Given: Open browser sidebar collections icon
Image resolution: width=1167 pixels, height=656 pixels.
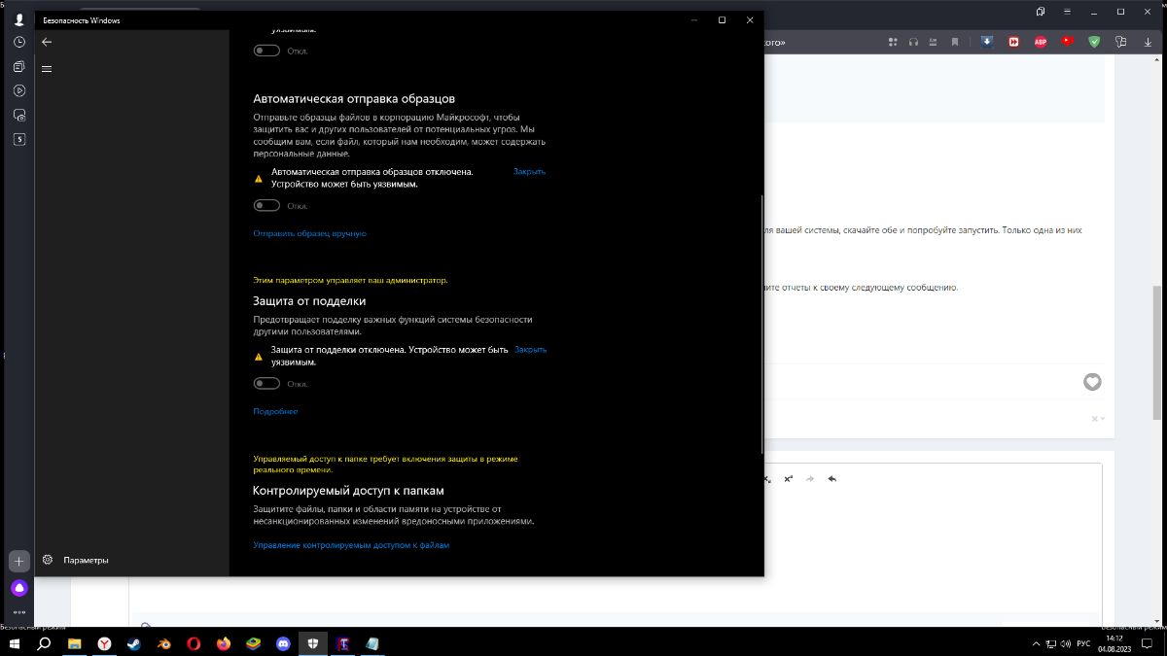Looking at the screenshot, I should point(19,67).
